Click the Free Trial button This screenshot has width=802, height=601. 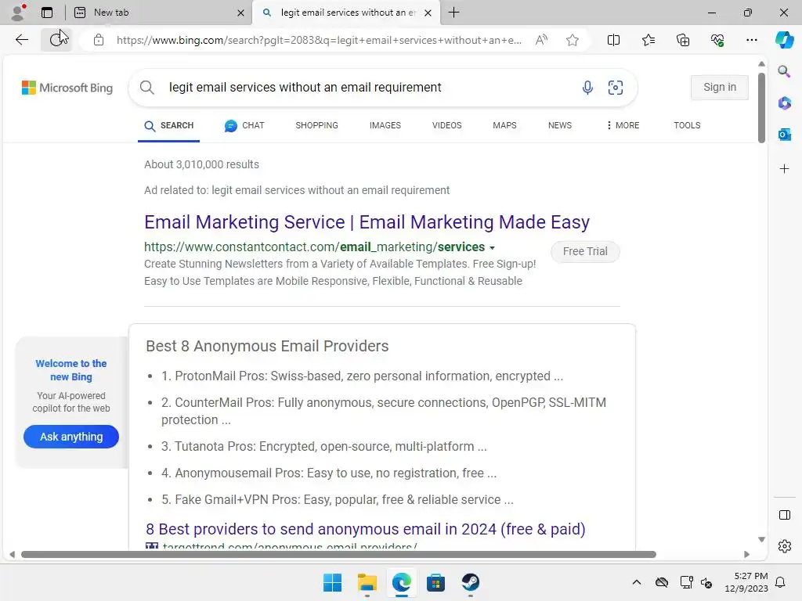point(585,251)
